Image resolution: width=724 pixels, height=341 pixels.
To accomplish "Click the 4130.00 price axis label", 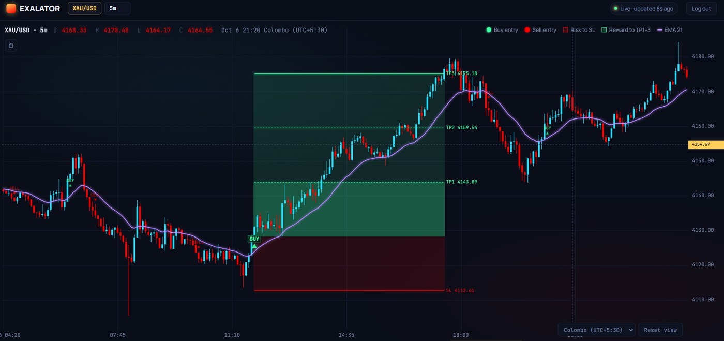I will coord(703,230).
